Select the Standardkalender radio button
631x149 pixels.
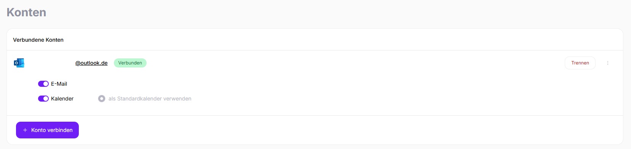(x=102, y=99)
